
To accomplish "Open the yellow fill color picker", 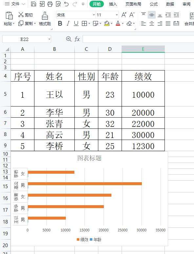I will pyautogui.click(x=107, y=24).
